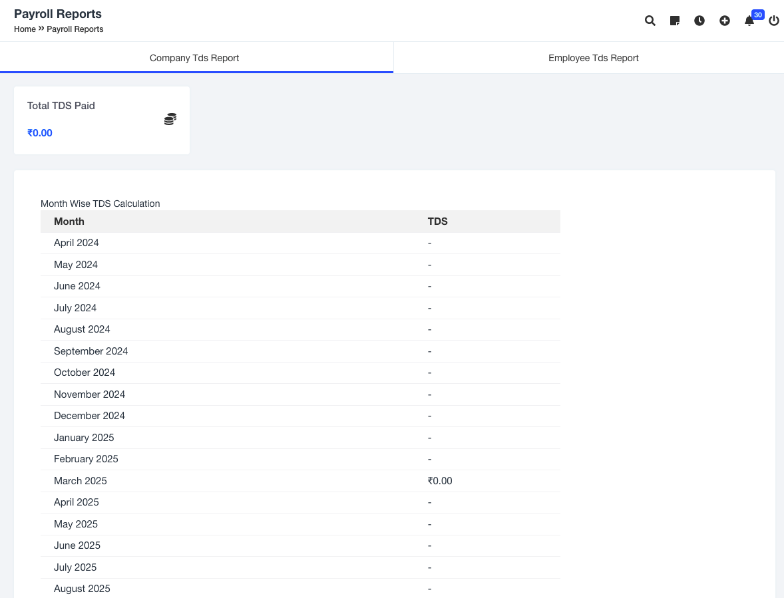784x598 pixels.
Task: Click the Month column header
Action: pos(69,222)
